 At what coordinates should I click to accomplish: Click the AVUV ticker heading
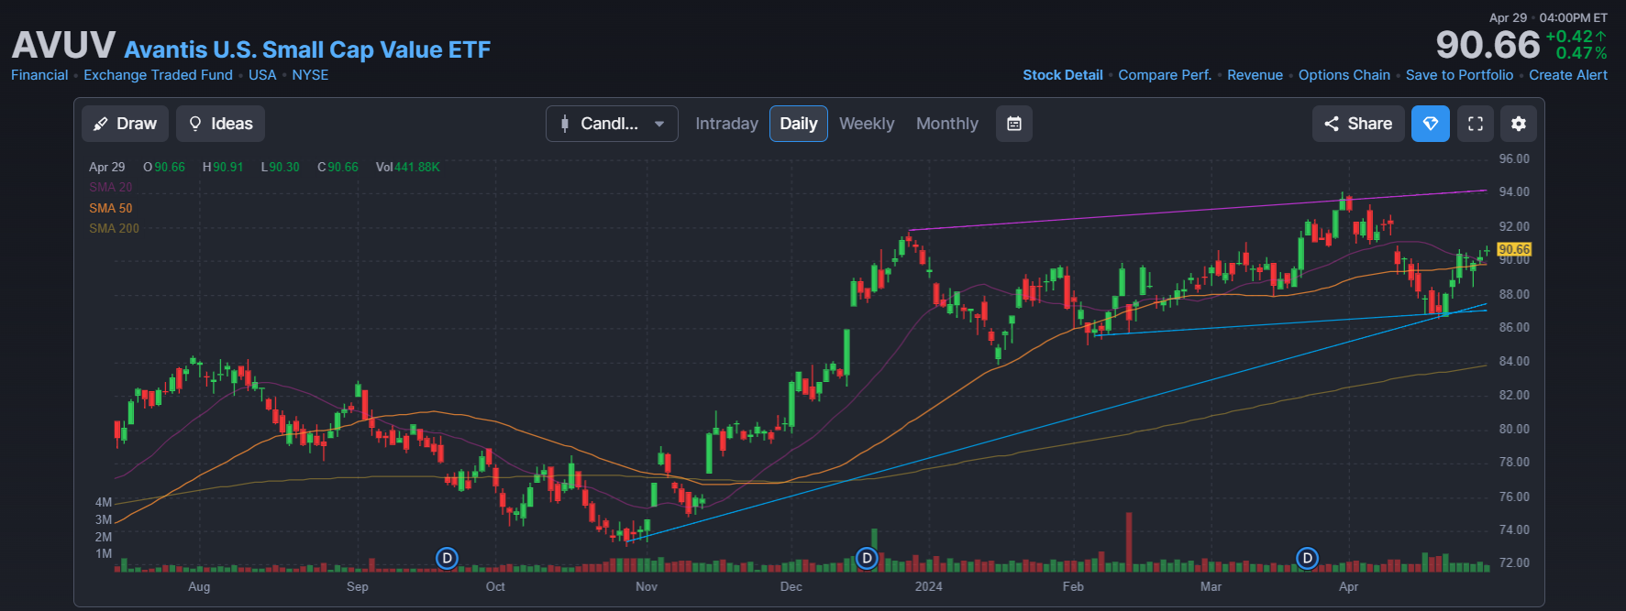pos(63,45)
